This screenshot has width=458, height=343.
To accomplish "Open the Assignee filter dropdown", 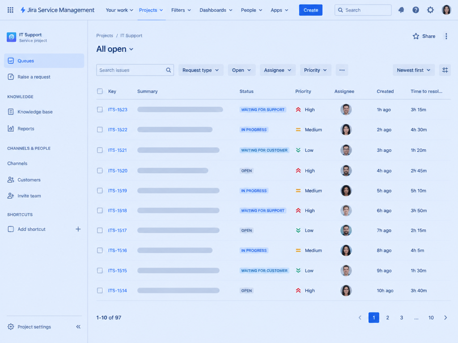I will 277,70.
